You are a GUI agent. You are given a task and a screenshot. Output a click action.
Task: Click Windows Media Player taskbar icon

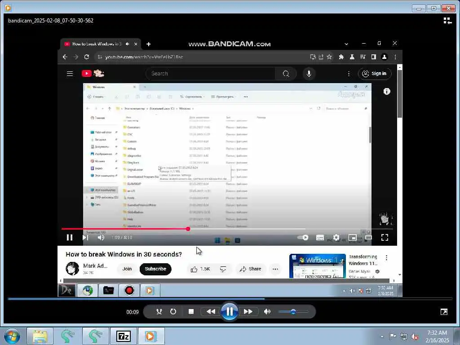[x=151, y=336]
